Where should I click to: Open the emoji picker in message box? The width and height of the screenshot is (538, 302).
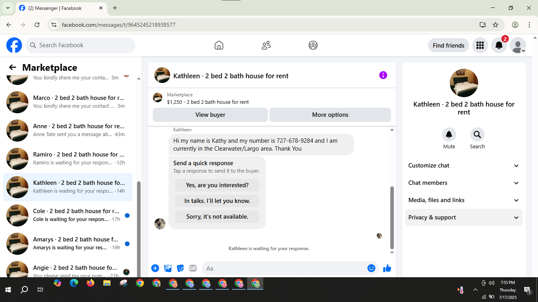pos(371,268)
